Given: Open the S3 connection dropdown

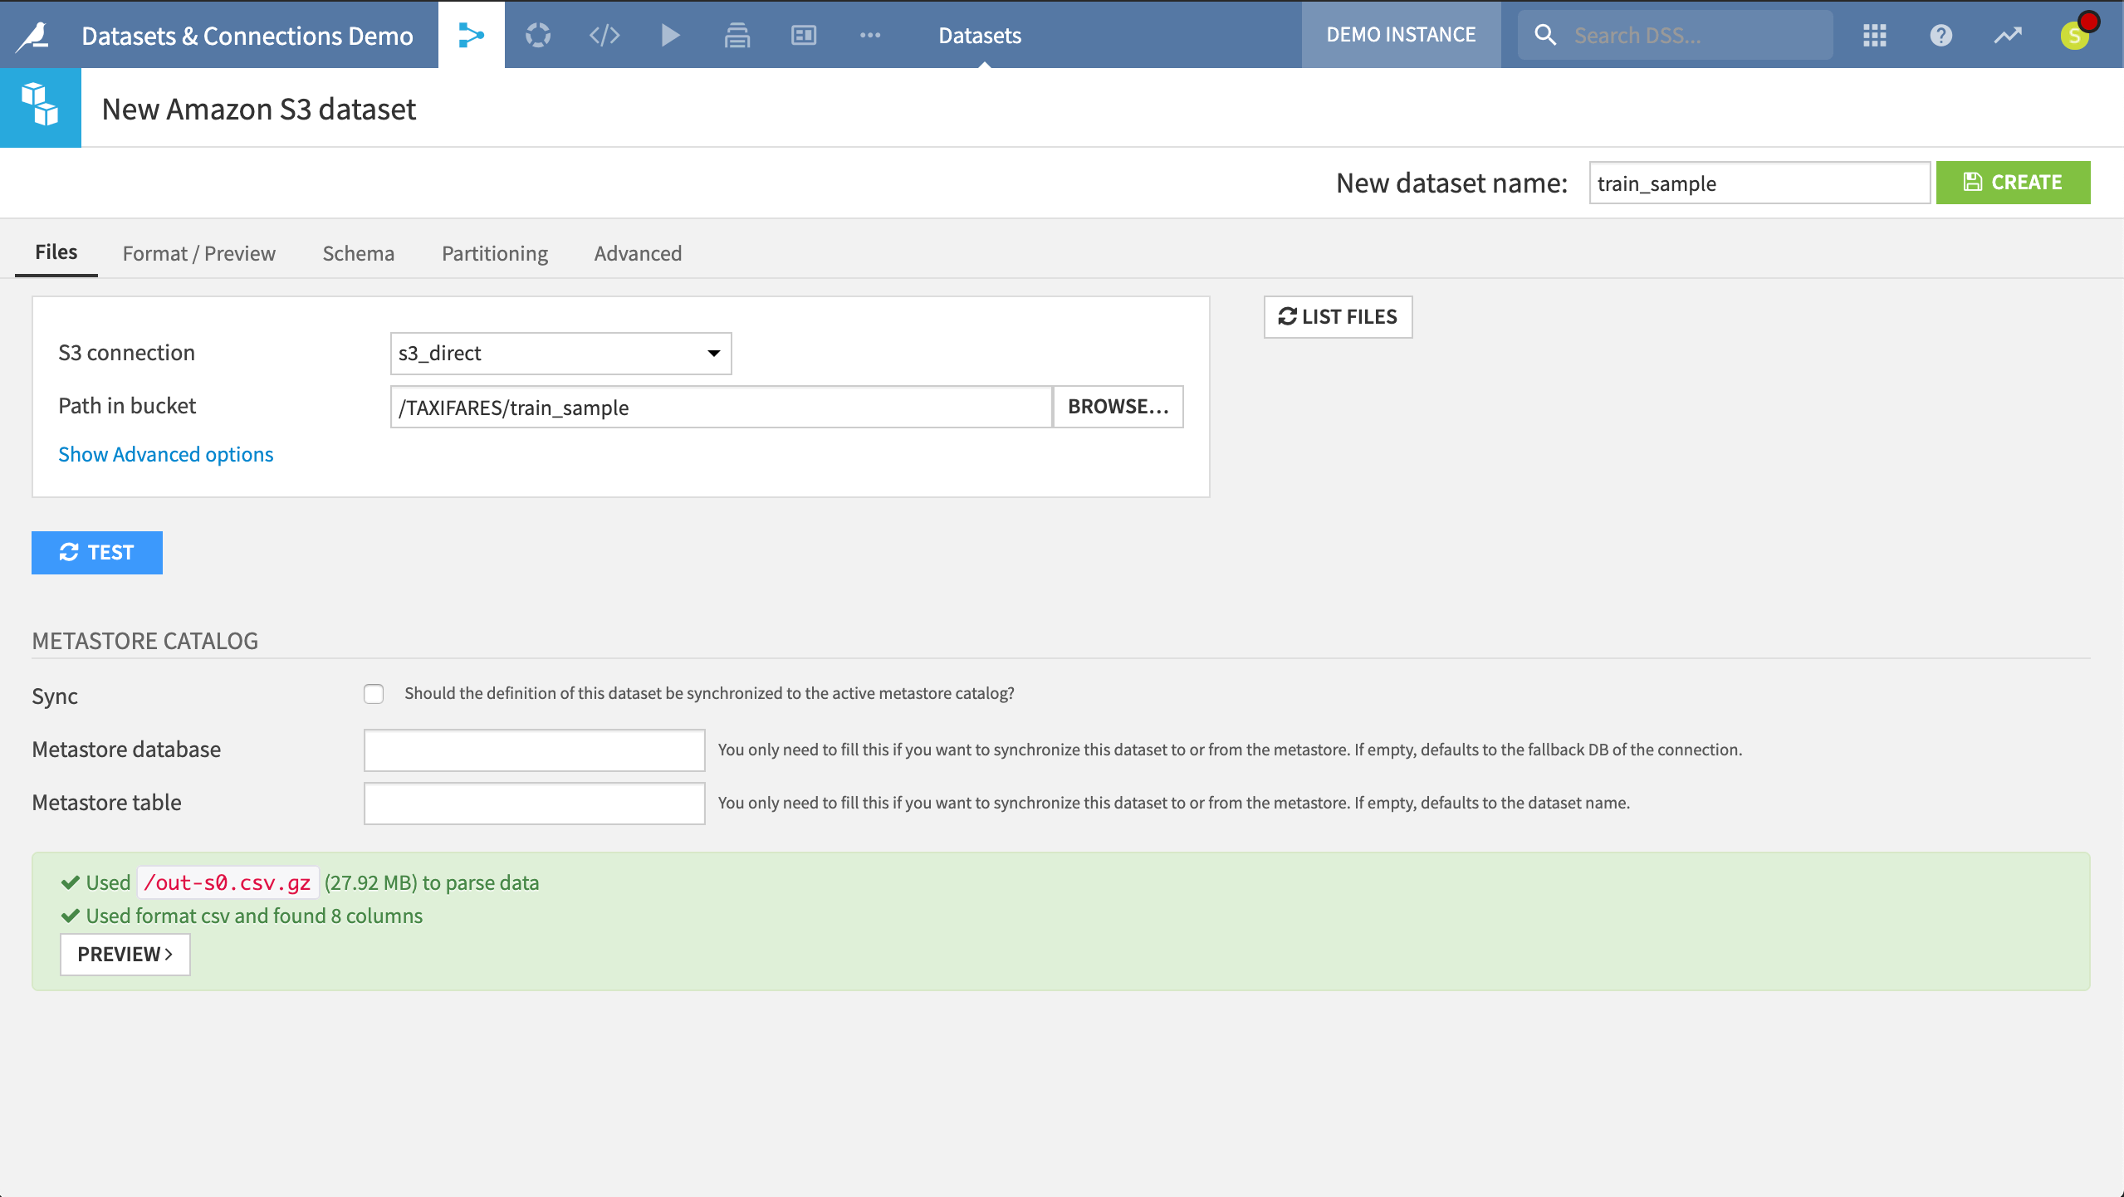Looking at the screenshot, I should (560, 353).
